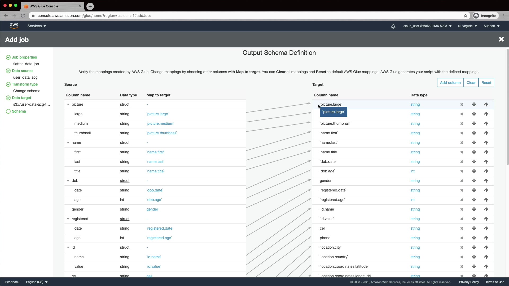The image size is (509, 286).
Task: Open the N. Virginia region menu
Action: [x=467, y=26]
